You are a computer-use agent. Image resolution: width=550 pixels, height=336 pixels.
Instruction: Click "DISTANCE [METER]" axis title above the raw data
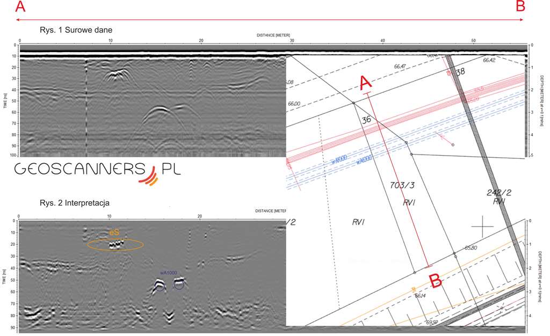pyautogui.click(x=273, y=35)
